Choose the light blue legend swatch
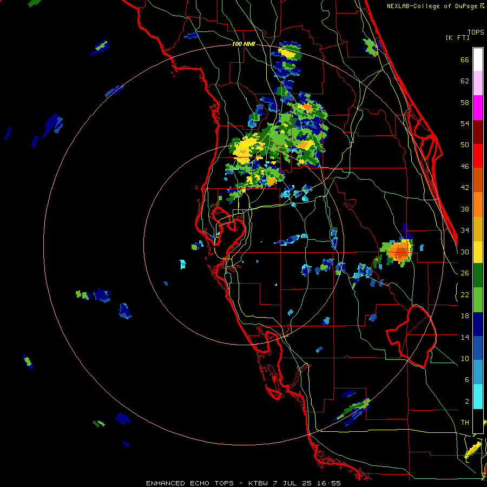Image resolution: width=487 pixels, height=487 pixels. 478,372
